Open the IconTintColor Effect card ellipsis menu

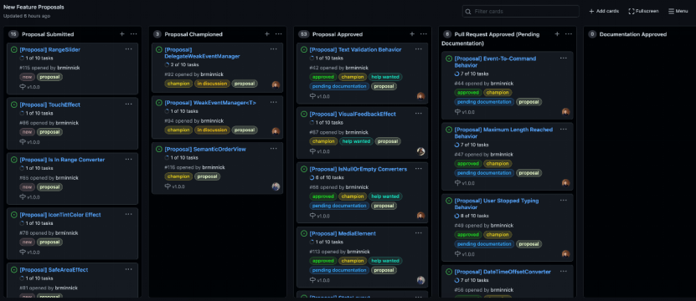point(128,214)
